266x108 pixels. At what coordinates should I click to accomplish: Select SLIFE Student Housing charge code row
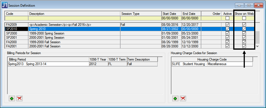(212, 64)
